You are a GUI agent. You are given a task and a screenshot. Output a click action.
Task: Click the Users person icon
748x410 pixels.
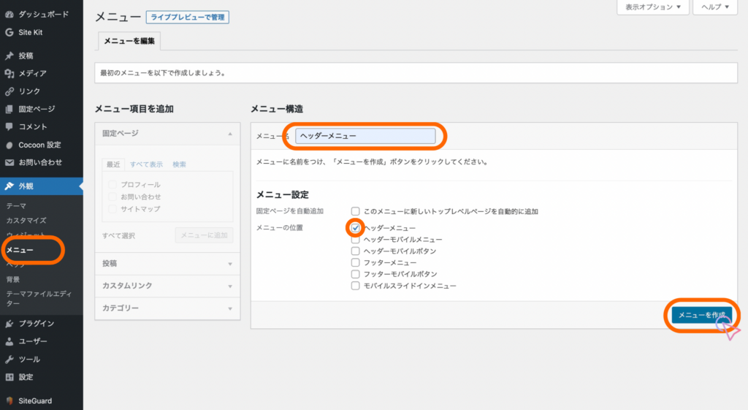[x=9, y=341]
